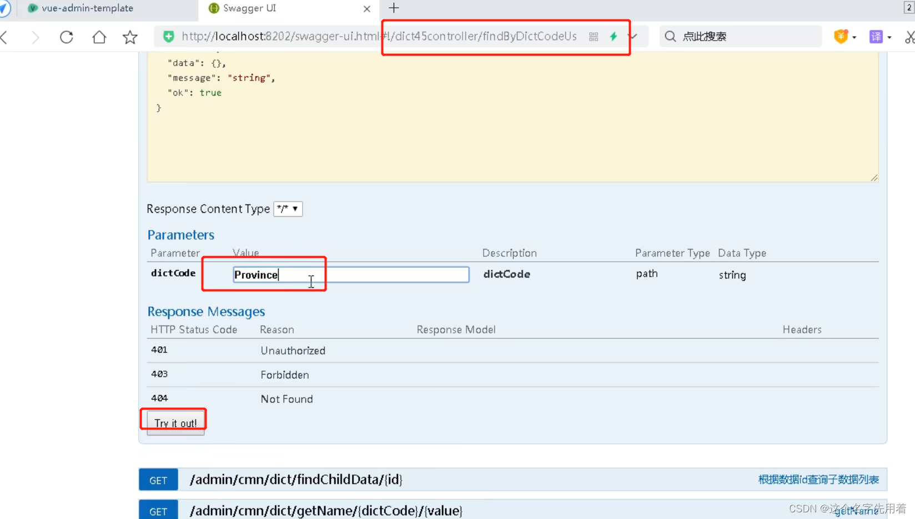915x519 pixels.
Task: Click the green lightning speed-mode icon
Action: click(x=614, y=37)
